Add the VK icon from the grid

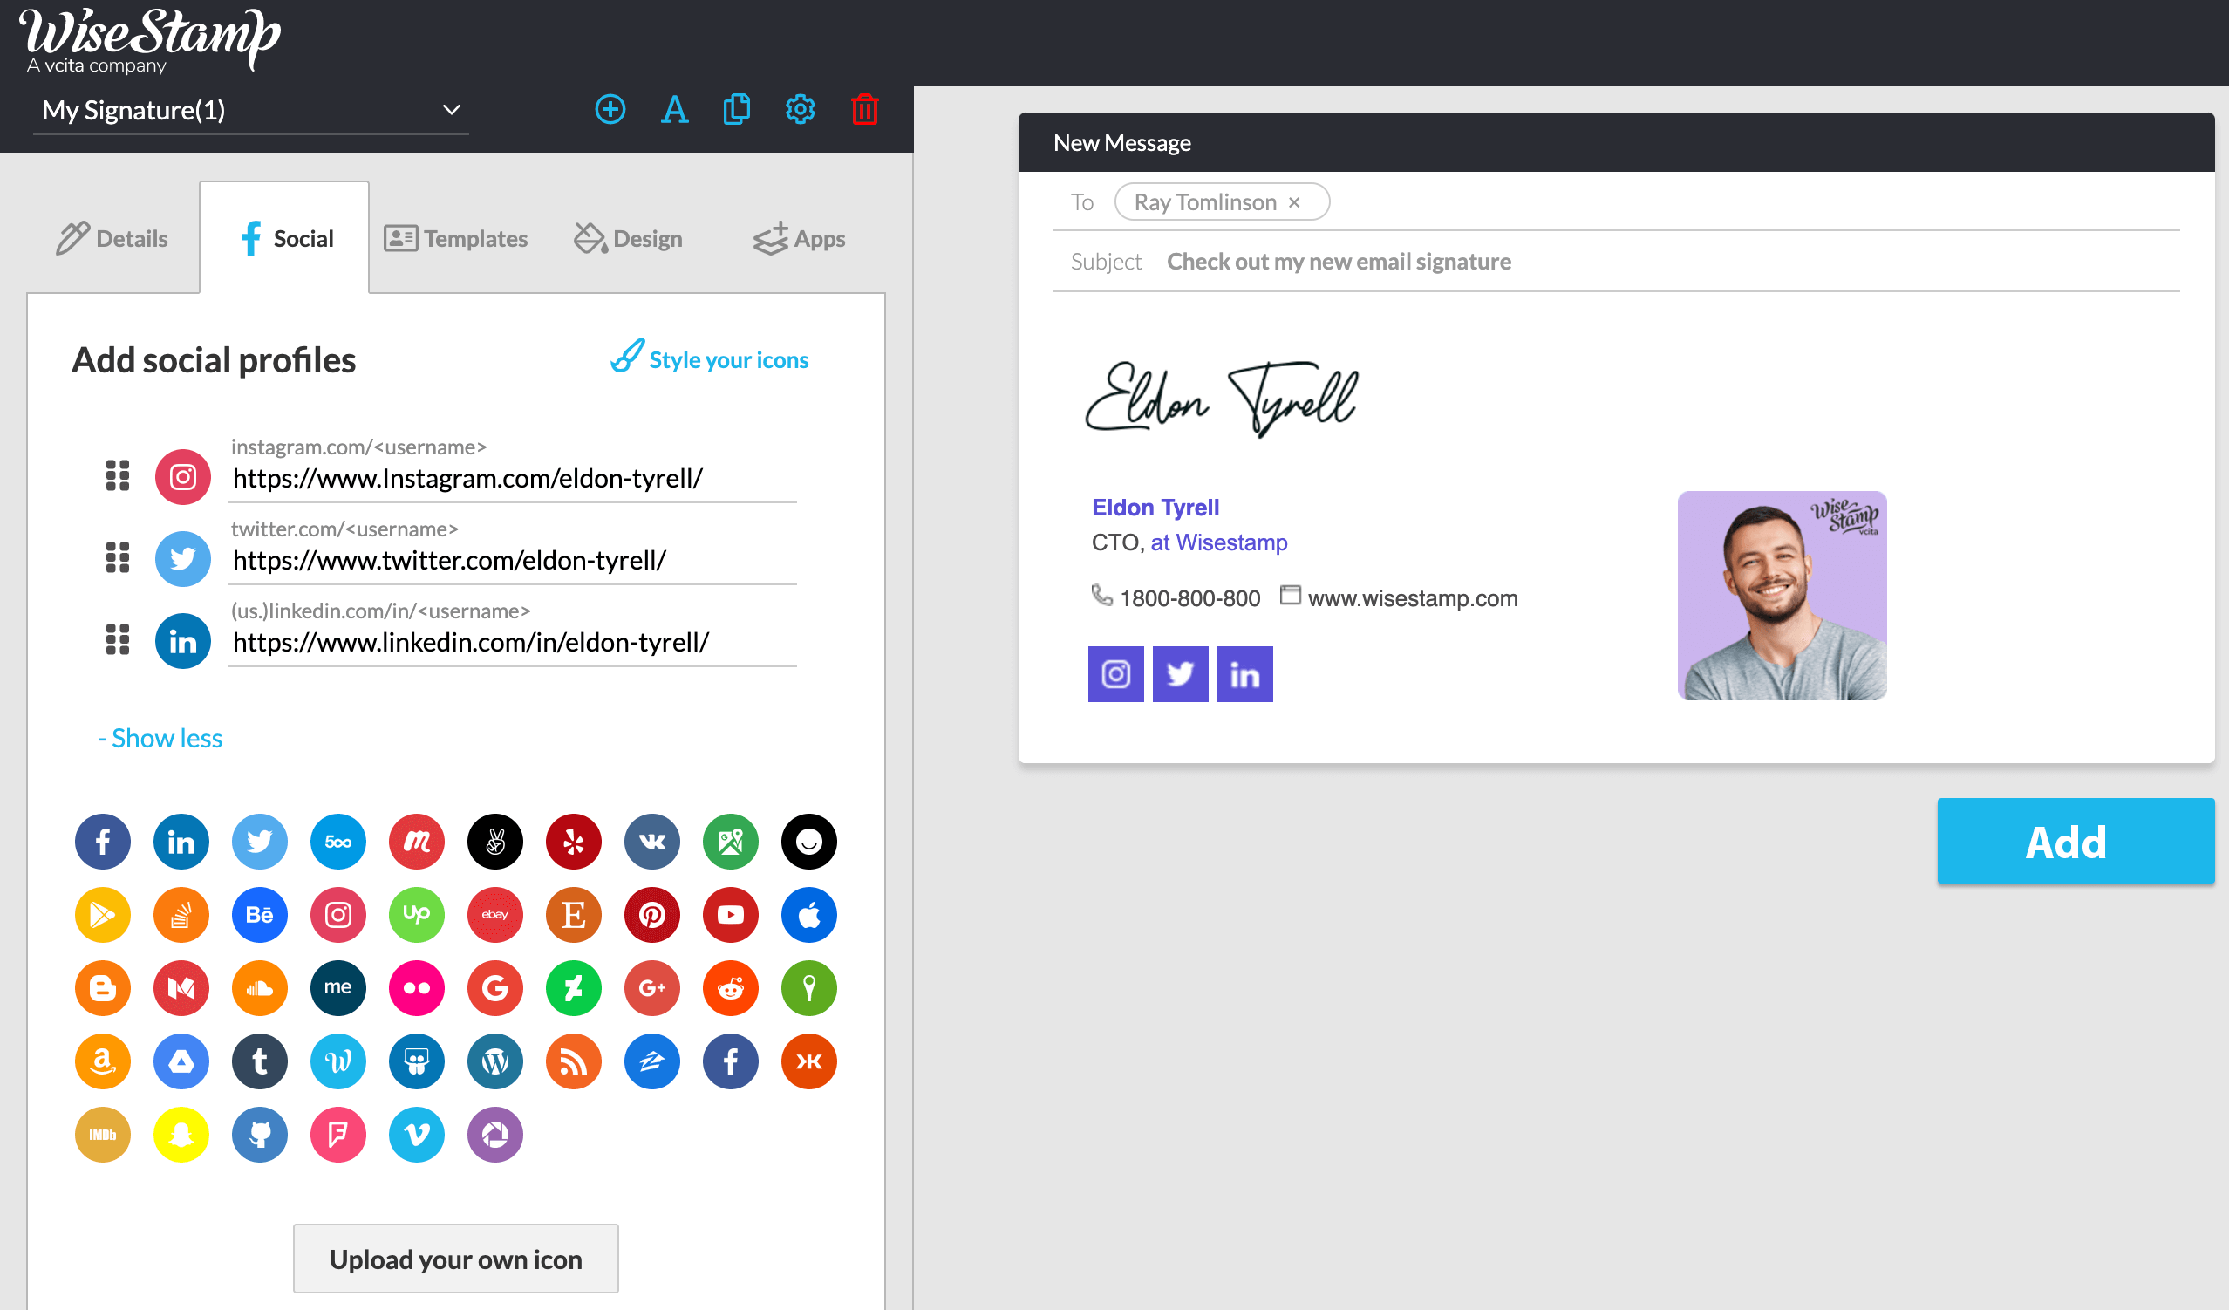tap(652, 840)
